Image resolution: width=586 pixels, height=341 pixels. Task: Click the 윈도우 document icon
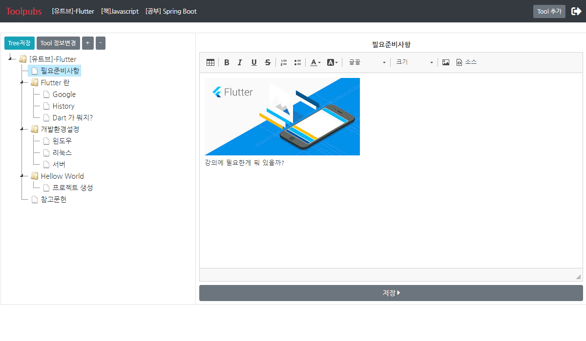tap(46, 141)
